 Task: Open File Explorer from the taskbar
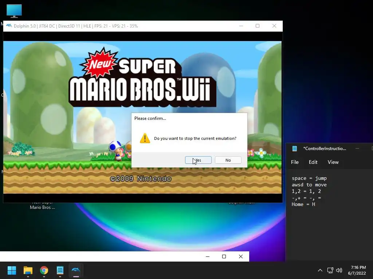coord(28,270)
